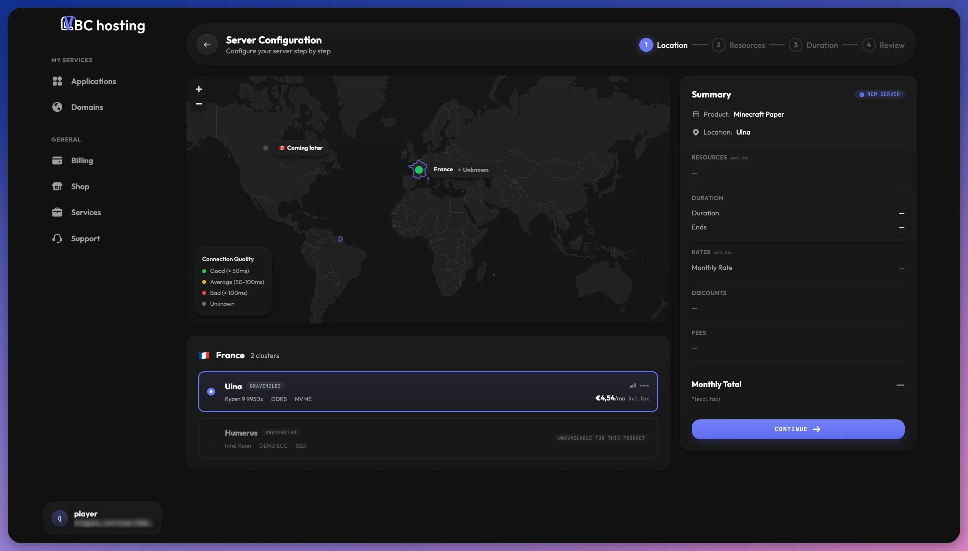Click the 'Bad (> 100ms)' legend entry

click(x=225, y=293)
